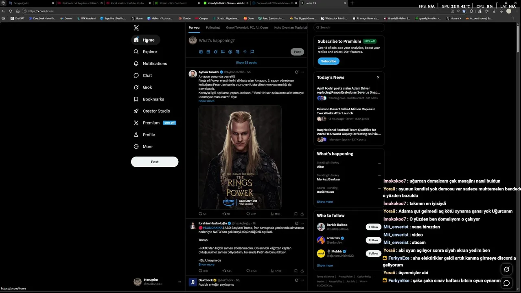
Task: Add a GIF to the post
Action: [208, 52]
